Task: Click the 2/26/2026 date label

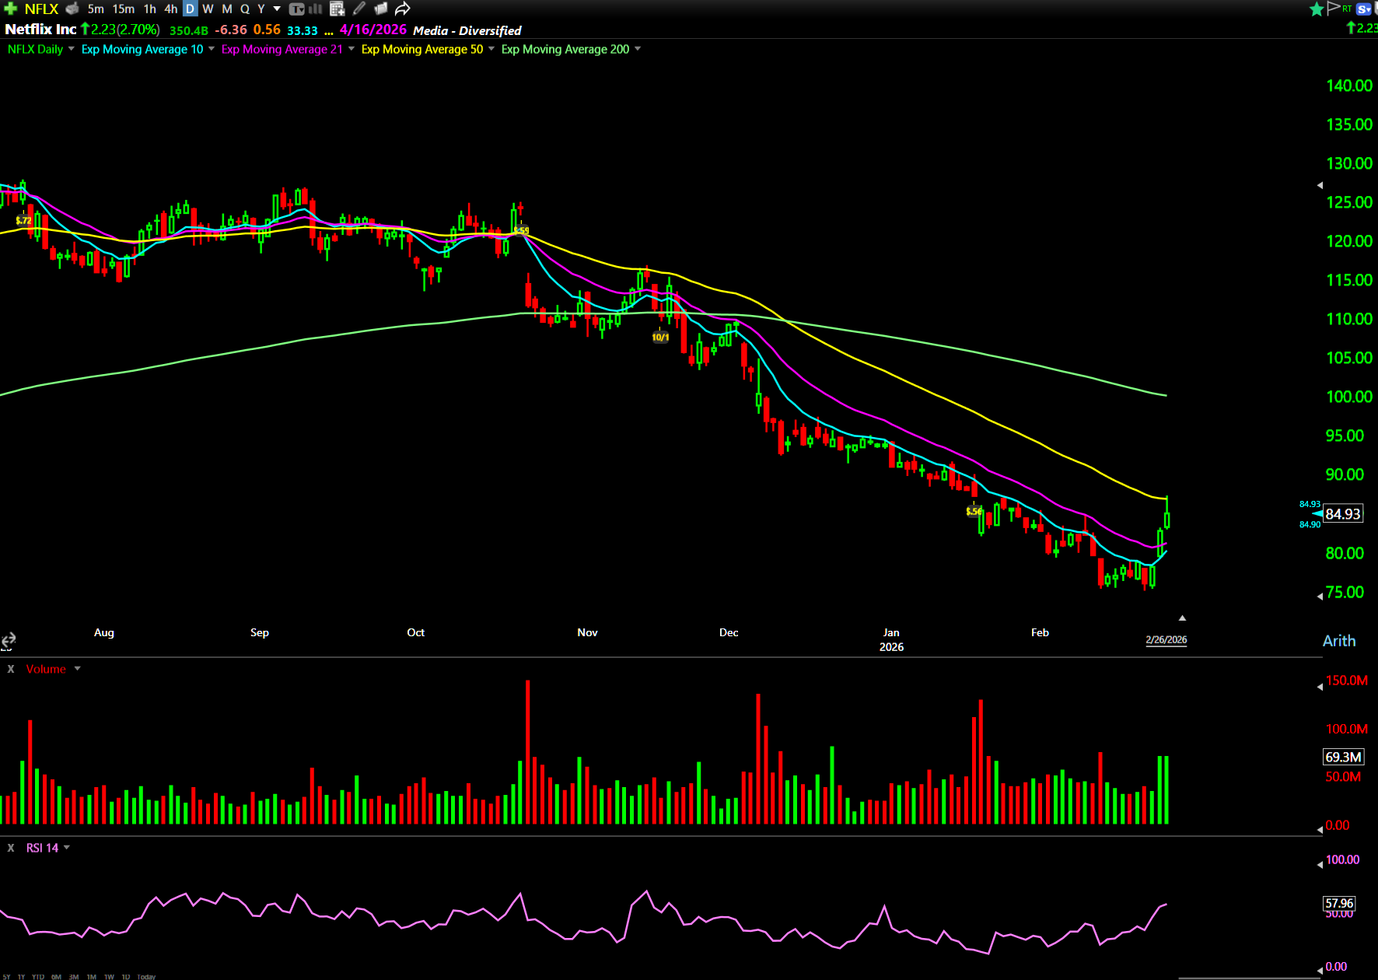Action: pos(1166,639)
